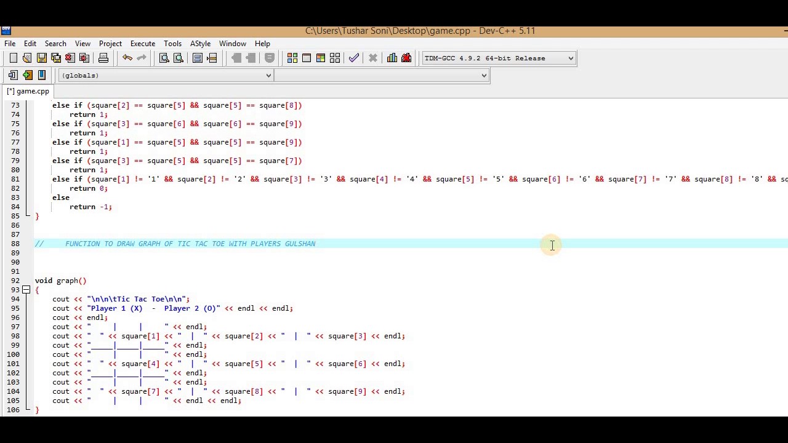This screenshot has width=788, height=443.
Task: Open the TDM-GCC 4.9.2 compiler dropdown
Action: tap(499, 58)
